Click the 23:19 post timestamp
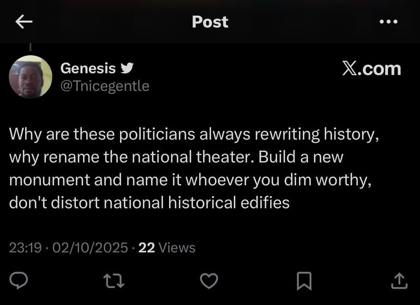The image size is (420, 305). pos(25,248)
